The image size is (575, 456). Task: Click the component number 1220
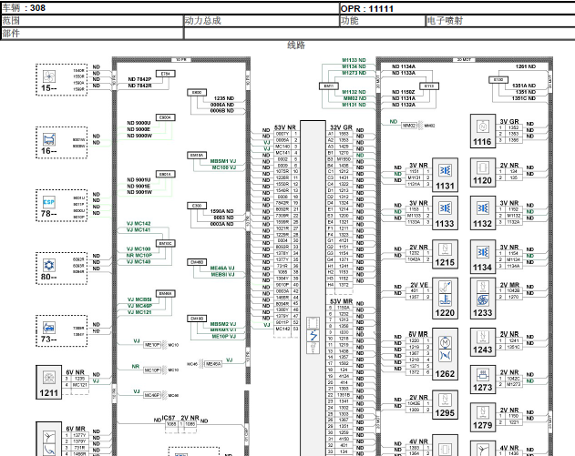click(445, 313)
